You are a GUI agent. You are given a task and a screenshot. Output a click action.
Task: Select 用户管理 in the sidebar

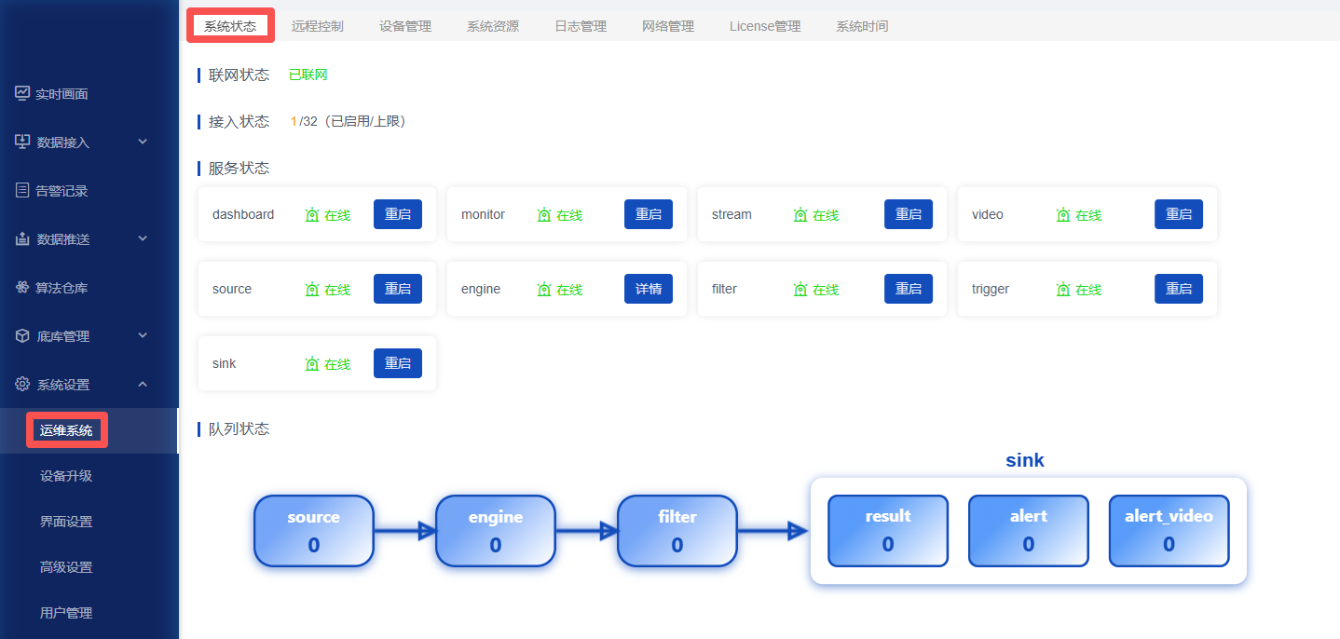66,613
